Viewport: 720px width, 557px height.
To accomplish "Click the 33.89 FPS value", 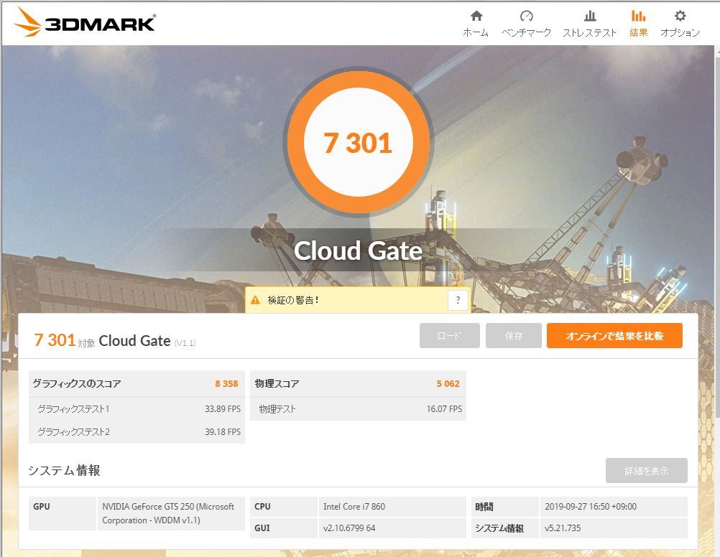I will [223, 409].
